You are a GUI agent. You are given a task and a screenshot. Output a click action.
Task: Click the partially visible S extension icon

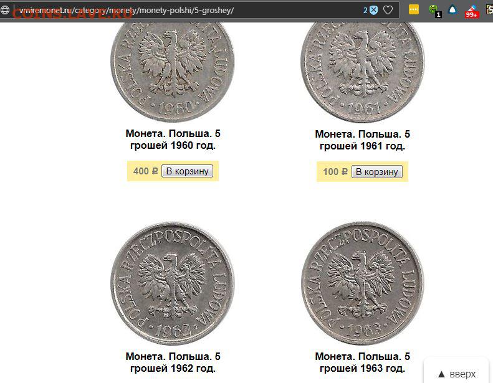[x=490, y=10]
